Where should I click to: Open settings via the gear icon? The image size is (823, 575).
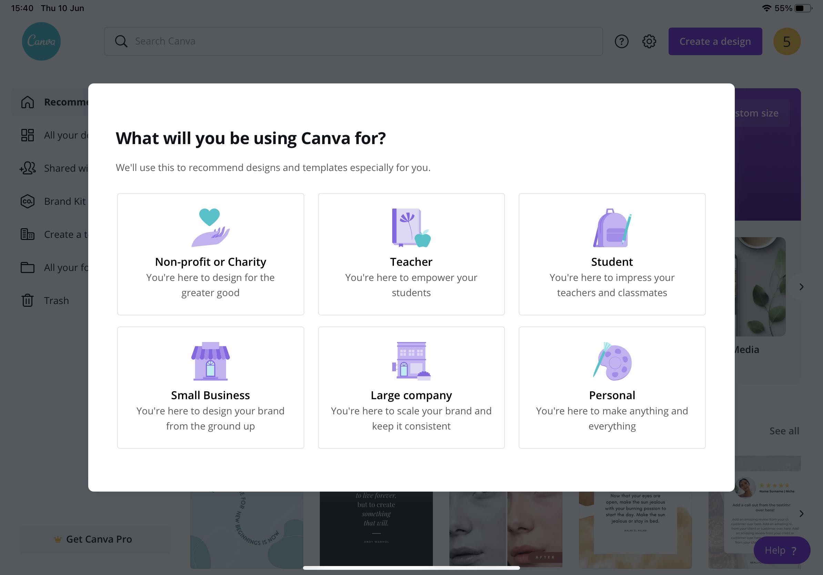(649, 41)
